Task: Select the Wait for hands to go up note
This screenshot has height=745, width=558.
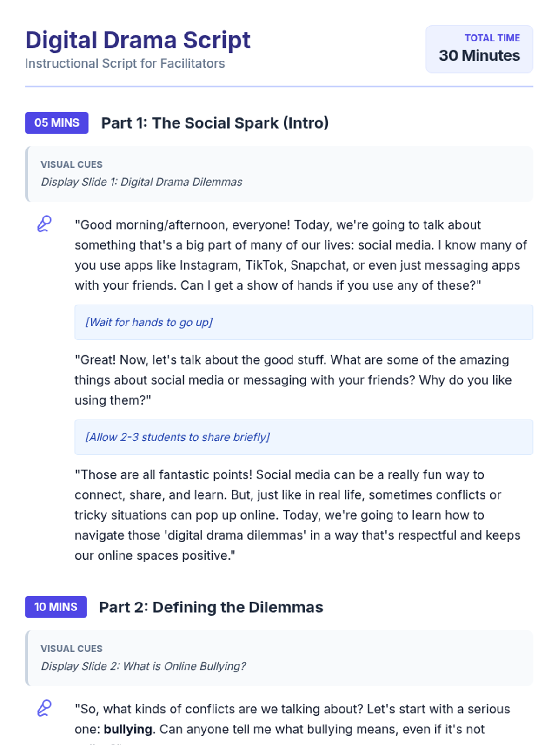Action: pos(304,322)
